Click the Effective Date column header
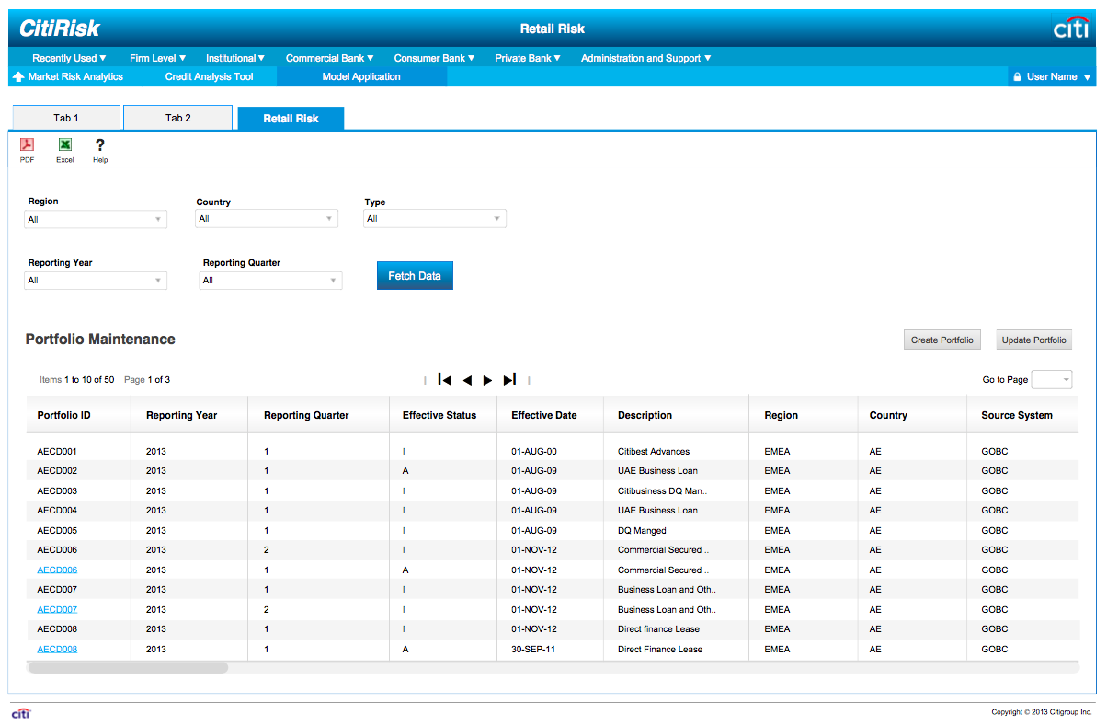The image size is (1107, 726). [550, 416]
